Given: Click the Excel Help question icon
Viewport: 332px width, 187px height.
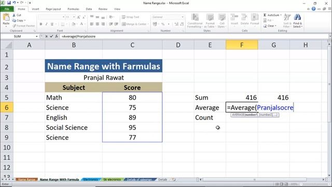Looking at the screenshot, I should (313, 9).
